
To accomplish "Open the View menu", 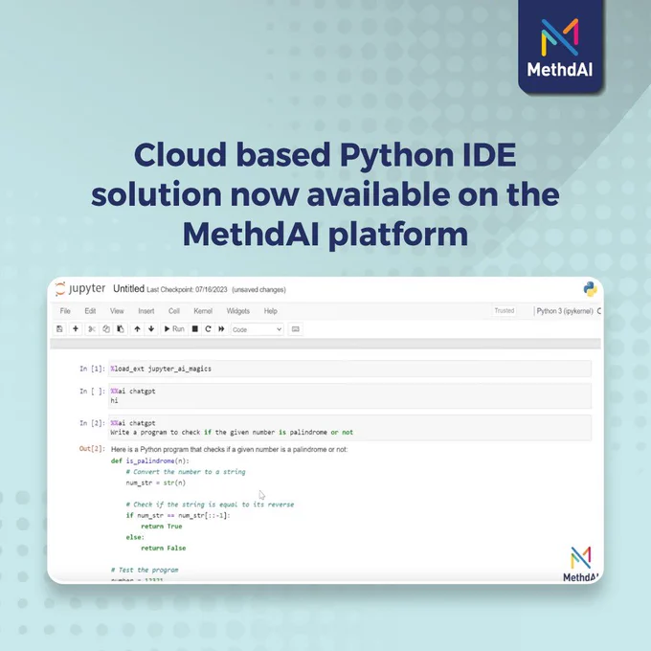I will click(117, 311).
